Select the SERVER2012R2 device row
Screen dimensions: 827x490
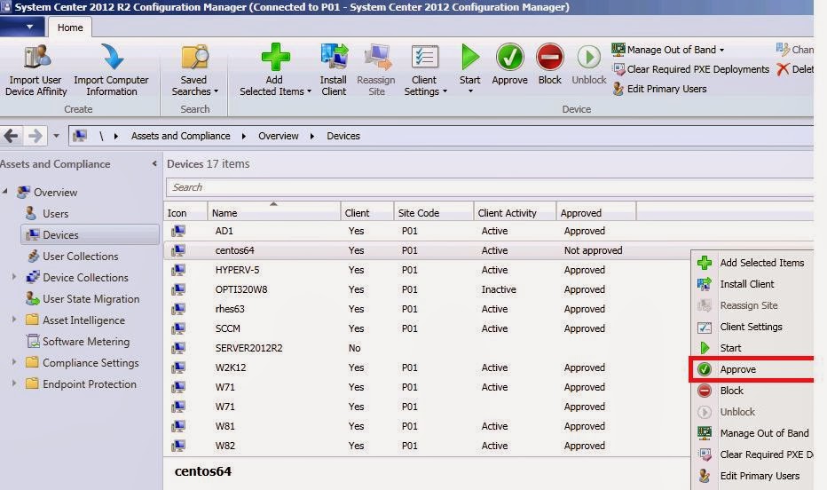pyautogui.click(x=427, y=348)
